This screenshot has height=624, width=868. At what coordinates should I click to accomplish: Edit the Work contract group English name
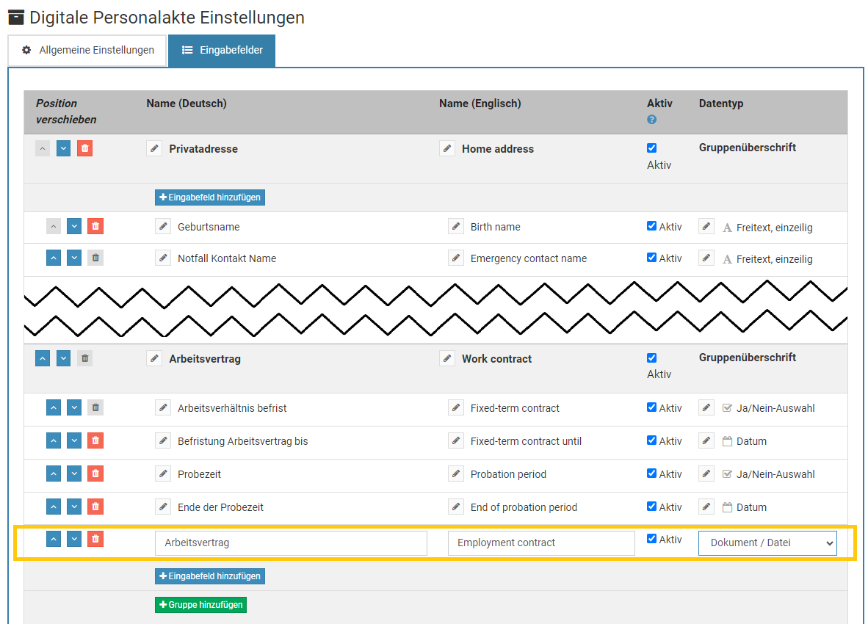click(x=447, y=358)
